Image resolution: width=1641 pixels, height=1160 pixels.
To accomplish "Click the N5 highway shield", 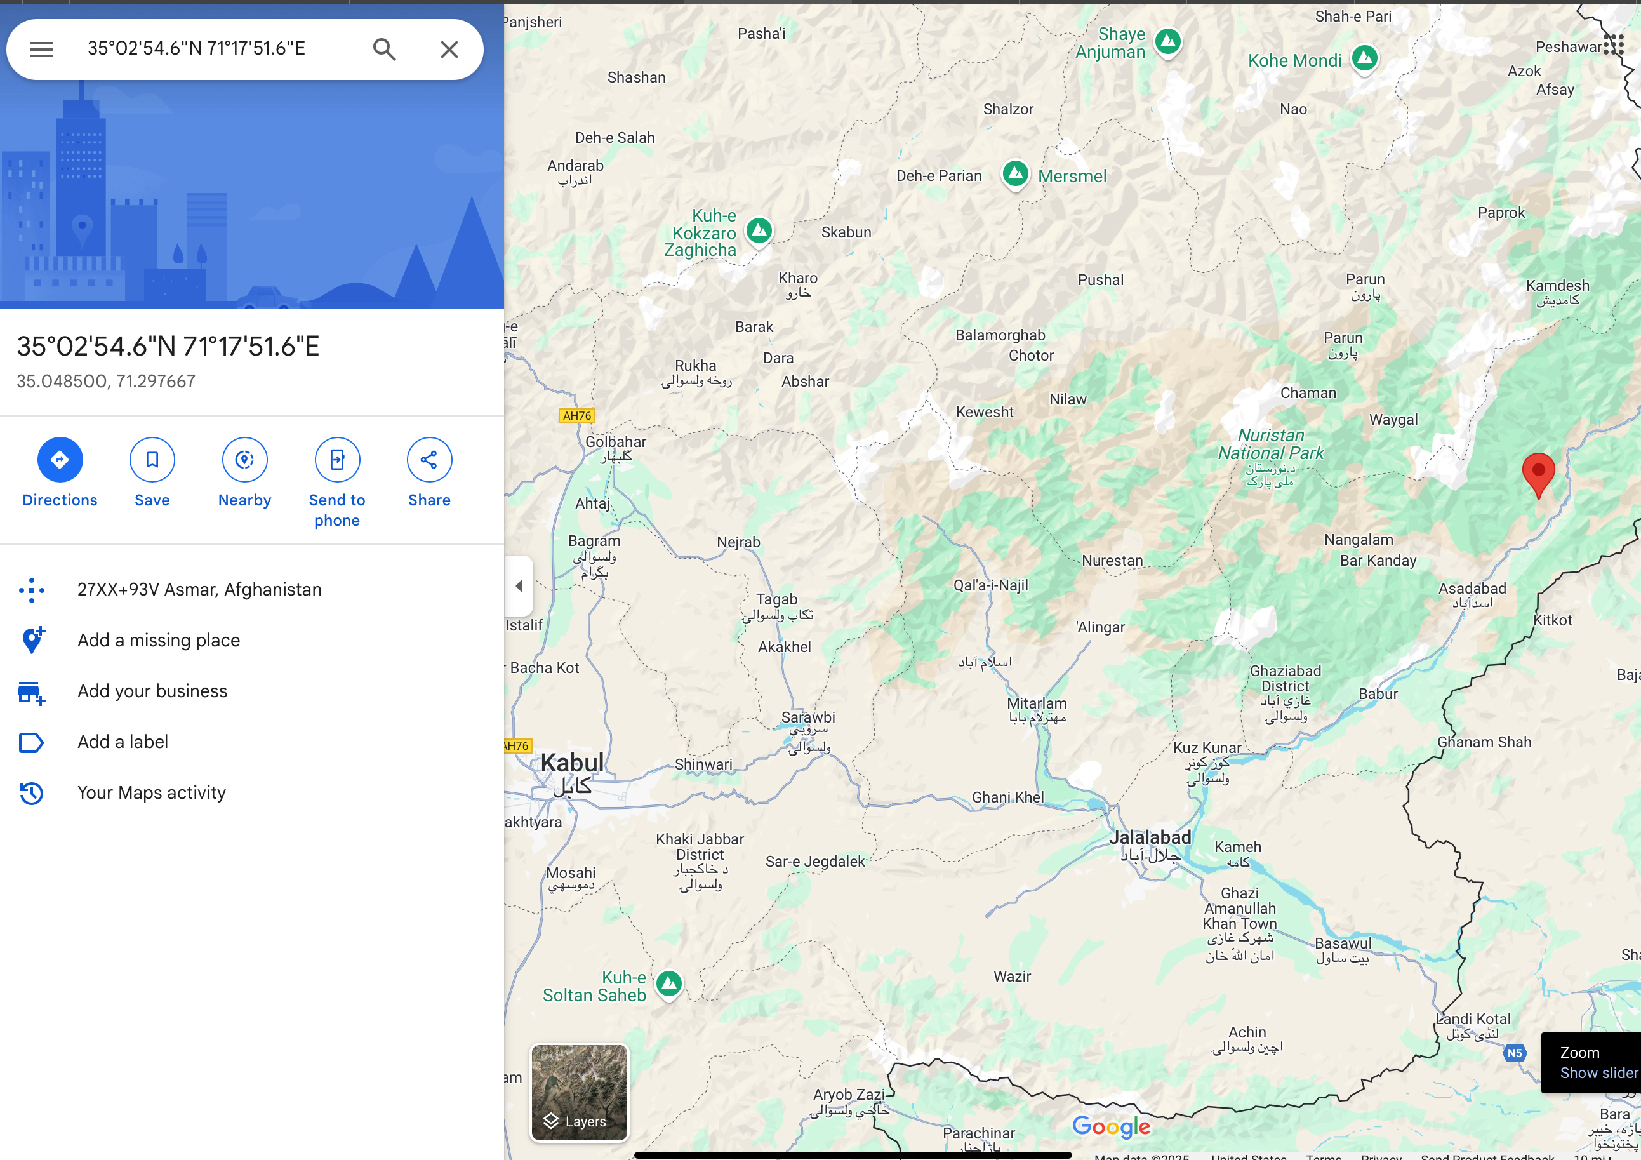I will pyautogui.click(x=1514, y=1053).
